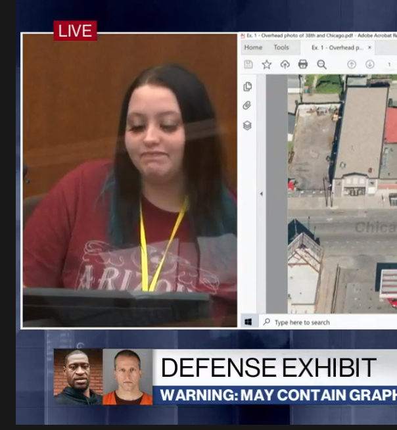Click the Print icon

click(x=303, y=64)
